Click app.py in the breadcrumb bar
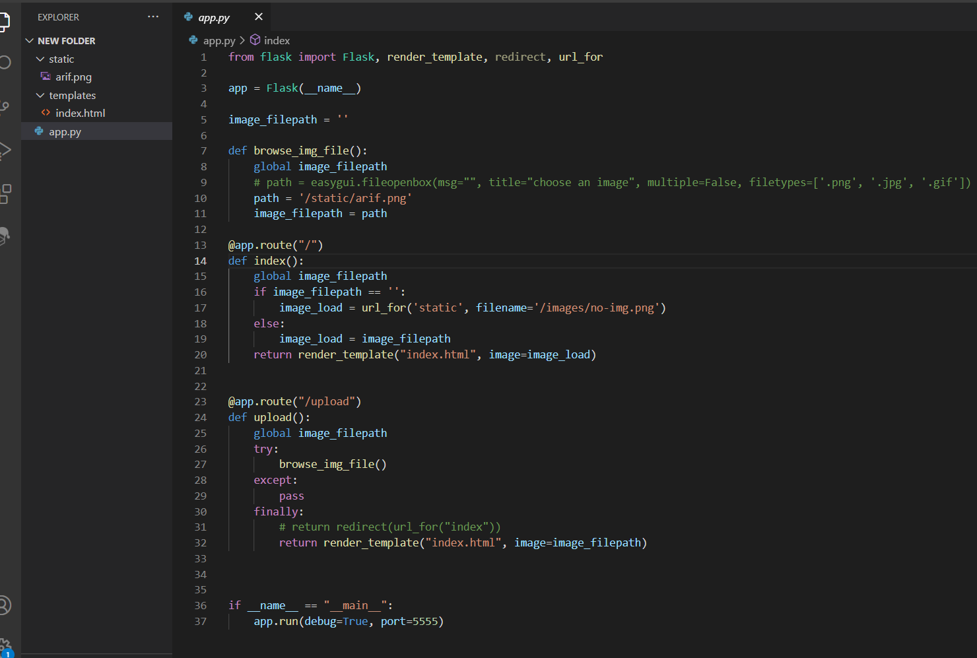This screenshot has width=977, height=658. coord(219,41)
